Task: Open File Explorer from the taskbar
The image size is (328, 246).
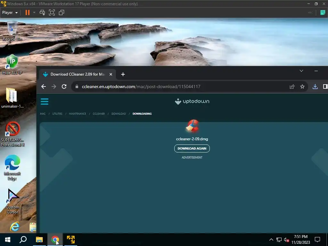Action: point(39,240)
